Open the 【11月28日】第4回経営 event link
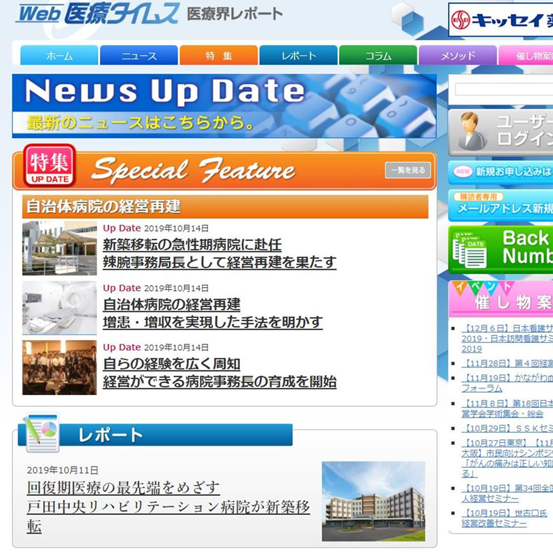This screenshot has height=553, width=553. 507,363
